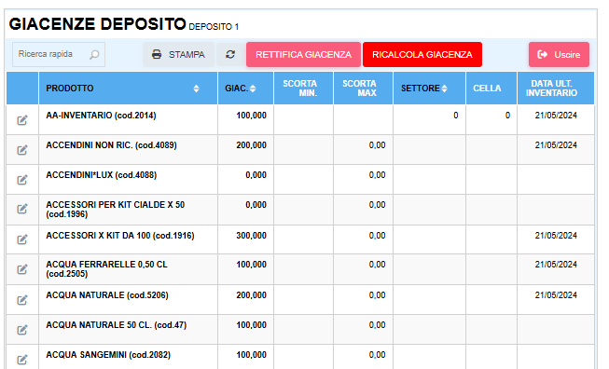Viewport: 609px width, 369px height.
Task: Click ACQUA SANGEMINI (cod.2082) product name
Action: coord(108,355)
